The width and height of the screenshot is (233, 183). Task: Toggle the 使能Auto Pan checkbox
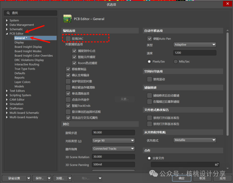tap(150, 39)
